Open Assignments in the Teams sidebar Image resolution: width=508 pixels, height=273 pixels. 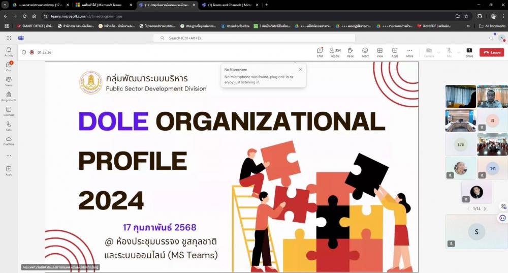(x=9, y=96)
